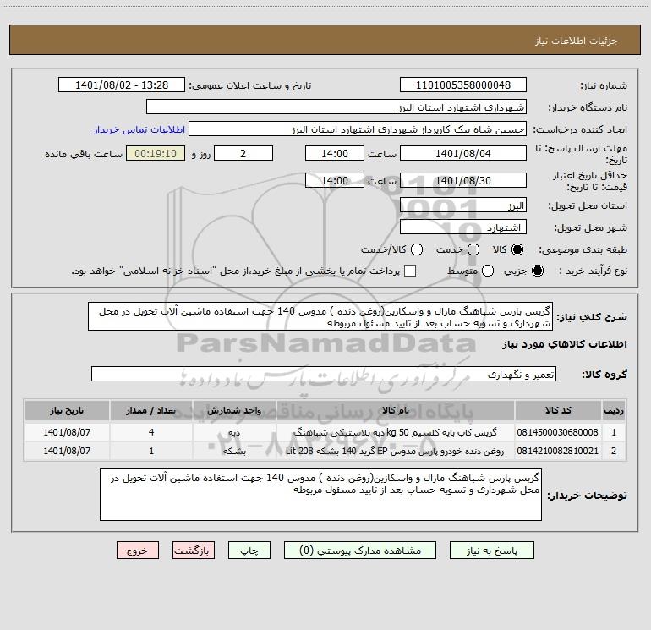The width and height of the screenshot is (651, 630).
Task: Click the quantity 4 cell
Action: (151, 432)
